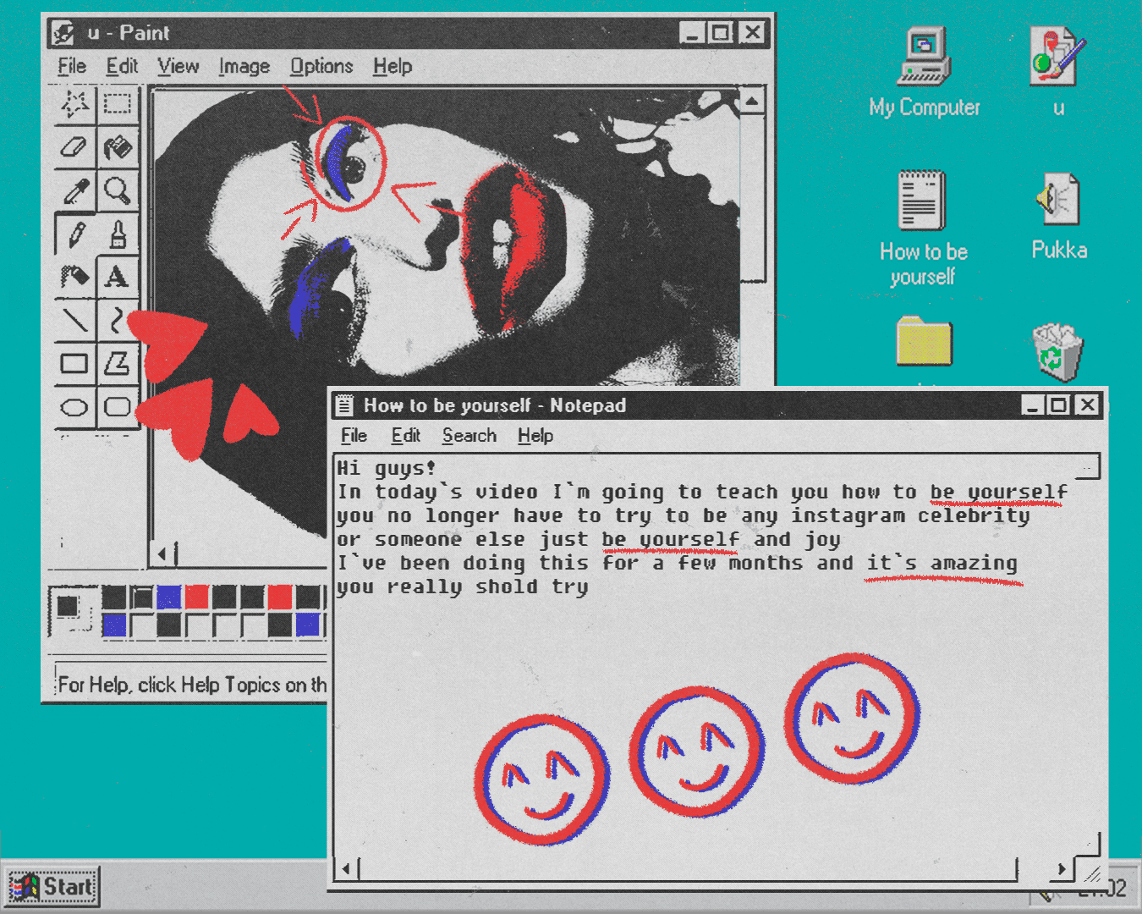Minimize the Paint window
1142x914 pixels.
[693, 33]
